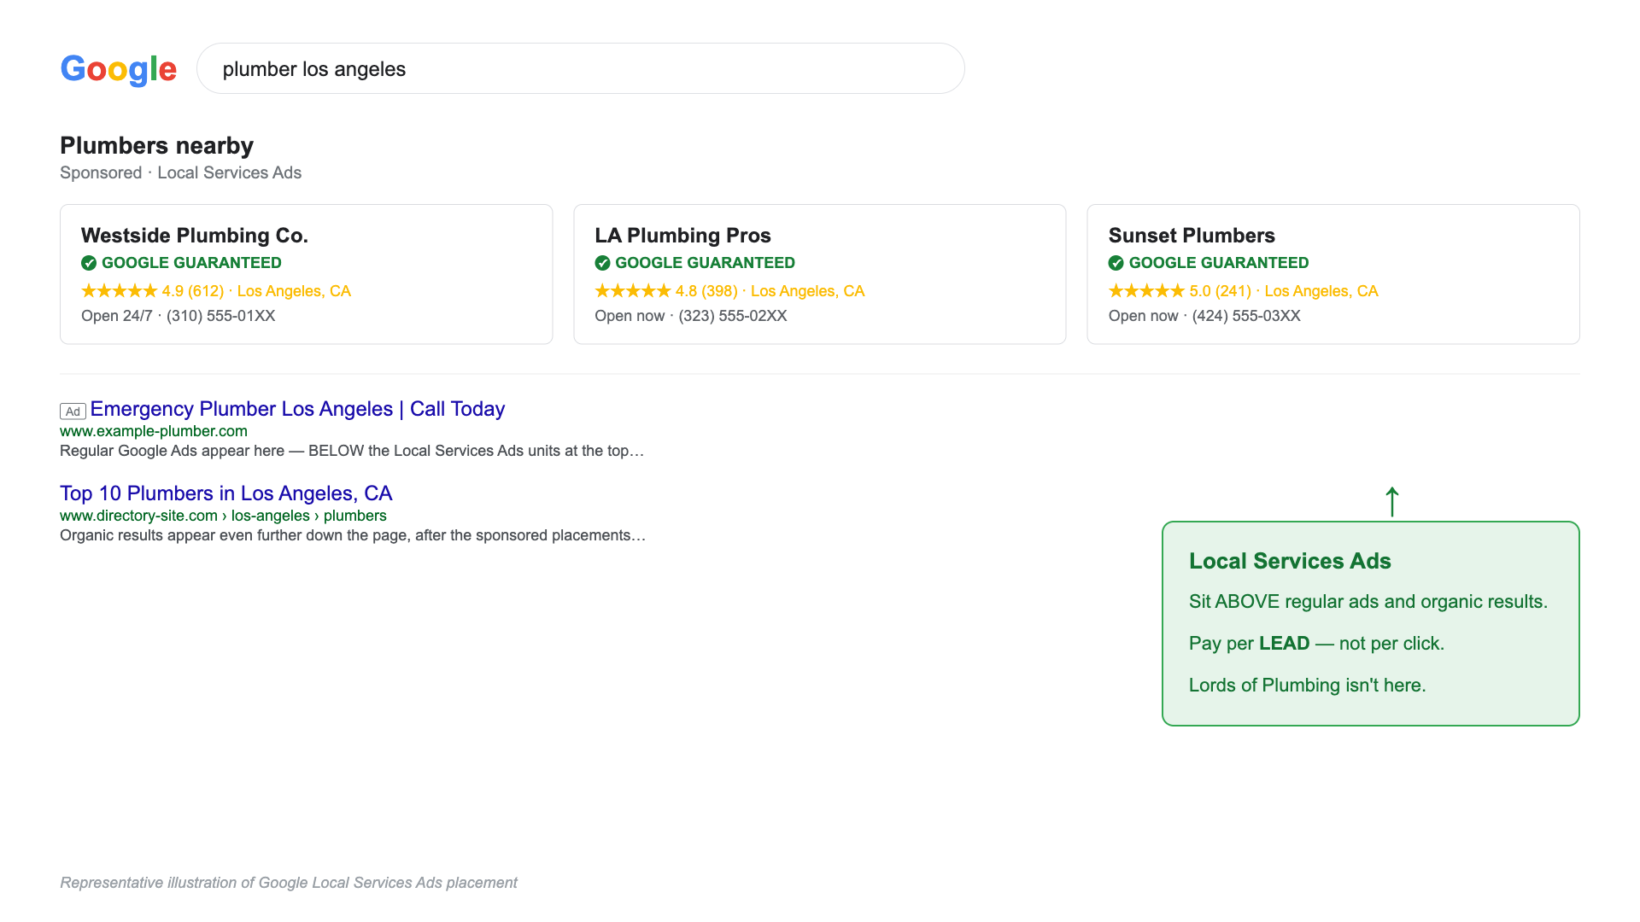Screen dimensions: 1640x922
Task: Click Sponsored · Local Services Ads label
Action: 180,172
